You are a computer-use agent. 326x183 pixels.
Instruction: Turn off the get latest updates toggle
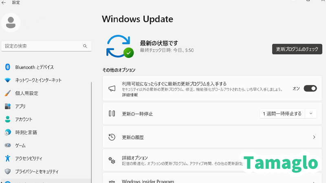click(310, 88)
